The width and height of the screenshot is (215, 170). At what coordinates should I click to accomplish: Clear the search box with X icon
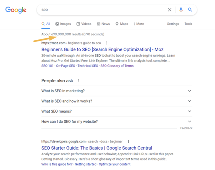click(x=170, y=10)
